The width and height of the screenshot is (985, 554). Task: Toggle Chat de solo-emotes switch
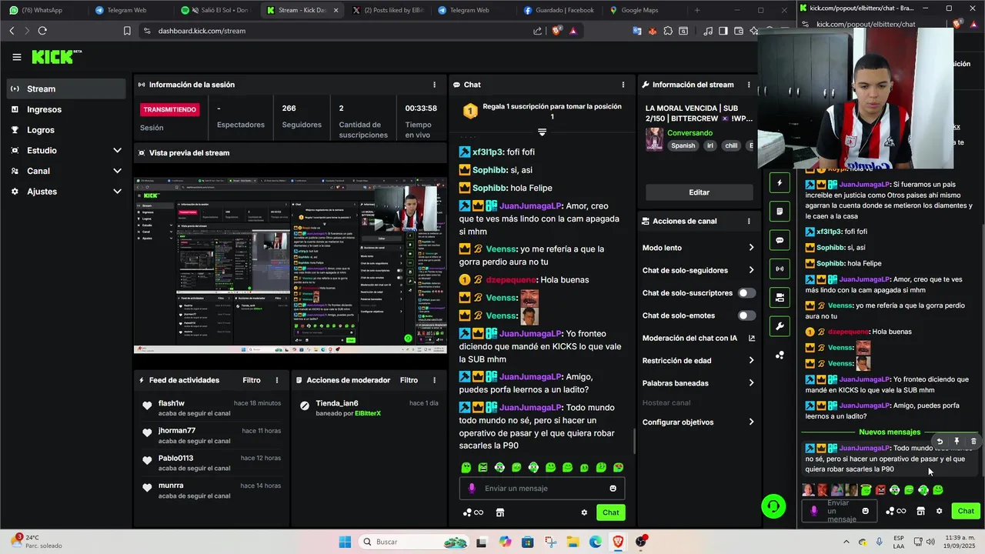746,315
